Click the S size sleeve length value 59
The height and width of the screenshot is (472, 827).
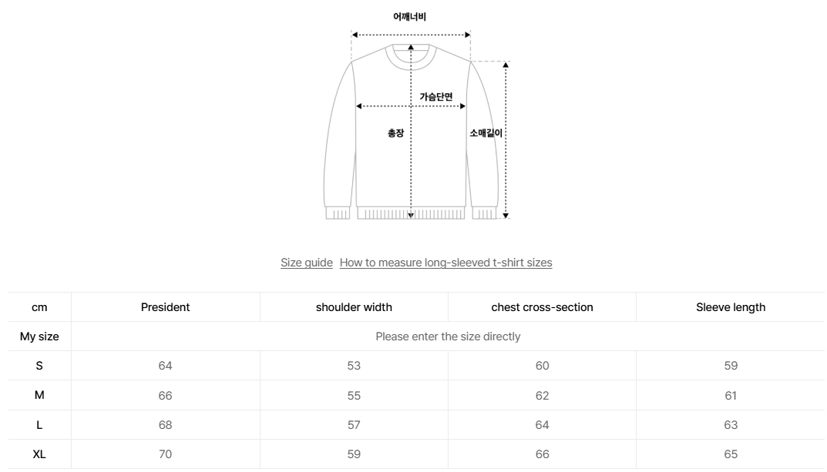pos(731,366)
